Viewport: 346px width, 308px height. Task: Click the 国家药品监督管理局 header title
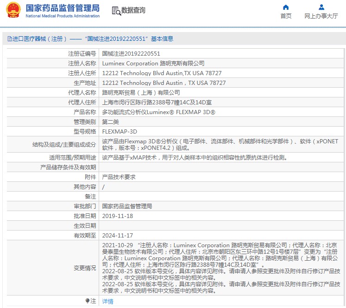[63, 8]
